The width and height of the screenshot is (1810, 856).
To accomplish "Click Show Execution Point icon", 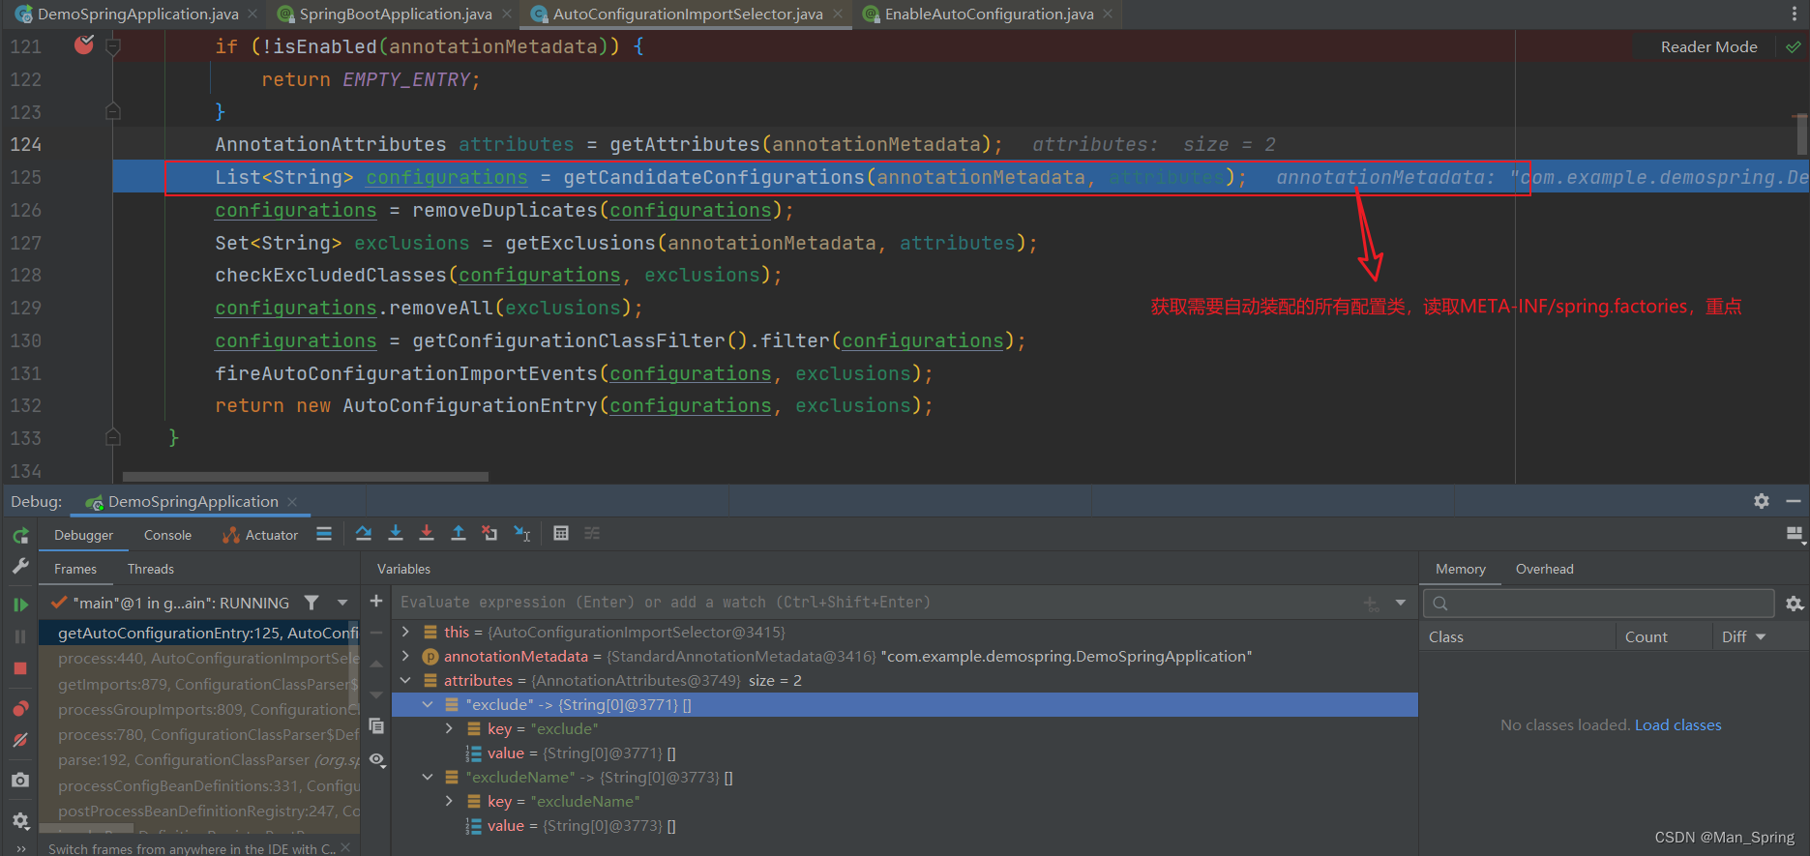I will [x=324, y=534].
